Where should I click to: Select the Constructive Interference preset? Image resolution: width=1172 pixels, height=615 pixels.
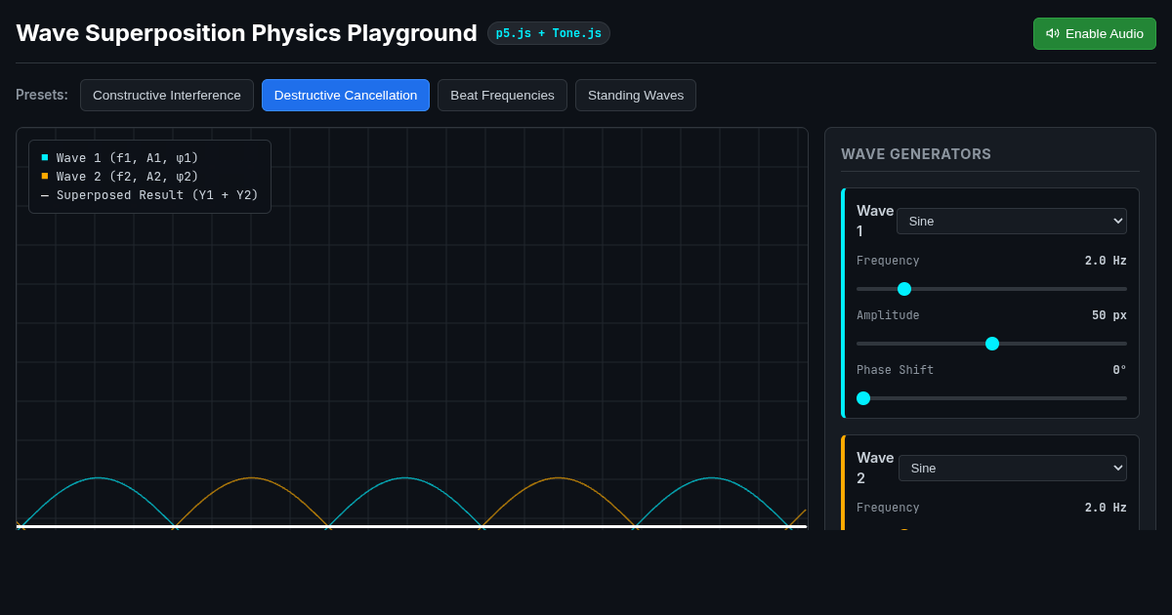click(167, 95)
